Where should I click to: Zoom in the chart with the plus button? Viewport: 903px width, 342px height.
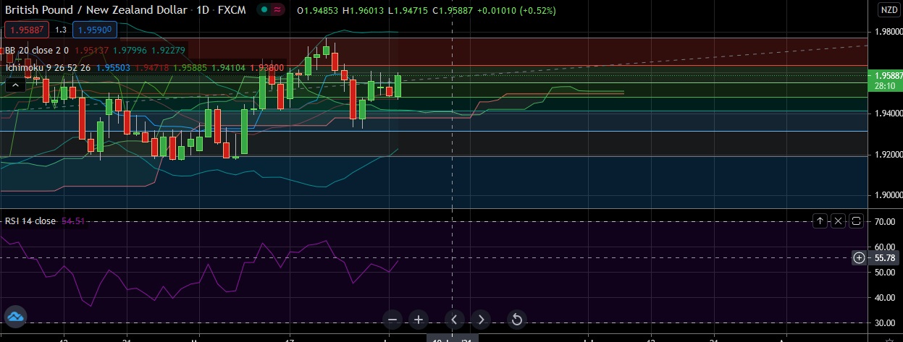pyautogui.click(x=419, y=319)
